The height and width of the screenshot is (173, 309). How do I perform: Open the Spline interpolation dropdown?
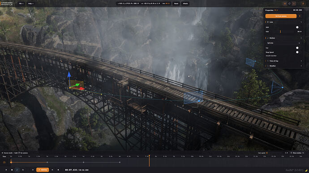point(283,43)
